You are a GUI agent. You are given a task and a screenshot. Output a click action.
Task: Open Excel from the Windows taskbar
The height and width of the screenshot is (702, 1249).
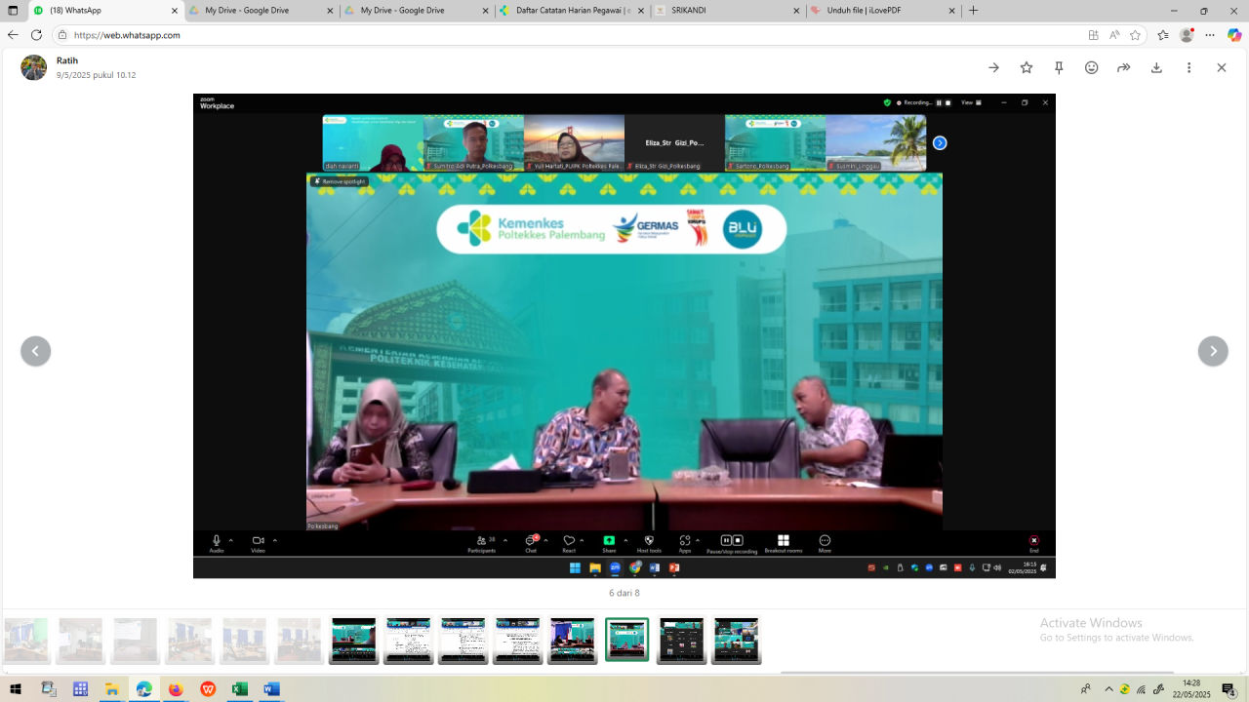click(239, 689)
